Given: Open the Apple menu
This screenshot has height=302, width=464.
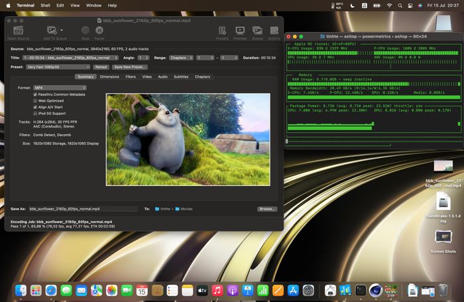Looking at the screenshot, I should click(8, 5).
